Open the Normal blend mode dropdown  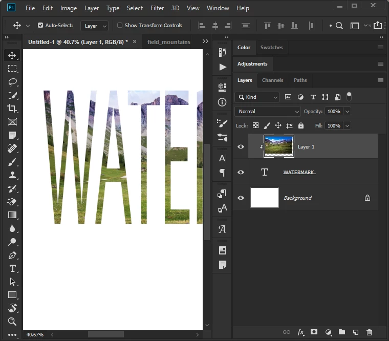point(267,112)
